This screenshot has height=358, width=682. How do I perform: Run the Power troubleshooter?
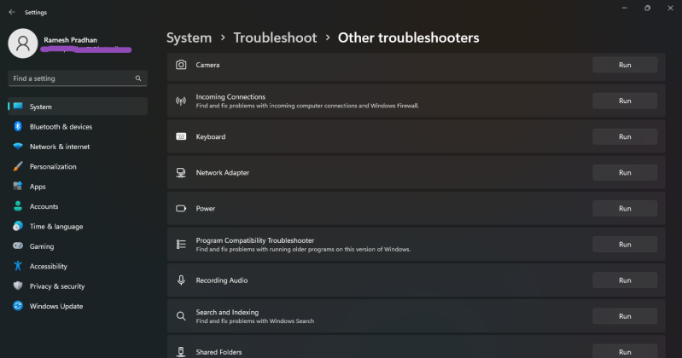click(625, 209)
